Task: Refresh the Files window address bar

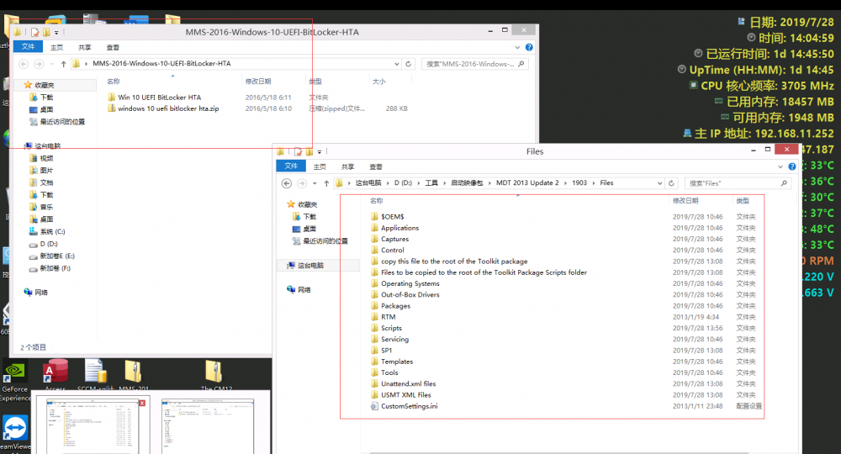Action: (671, 183)
